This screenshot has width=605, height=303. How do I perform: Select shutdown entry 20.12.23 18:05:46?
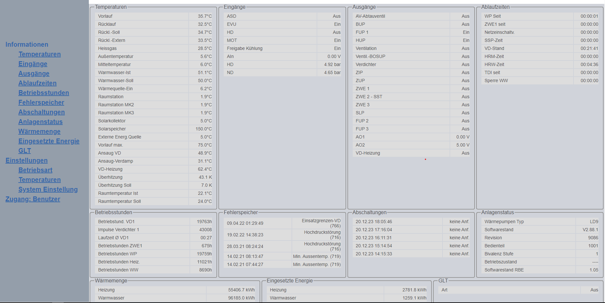374,222
